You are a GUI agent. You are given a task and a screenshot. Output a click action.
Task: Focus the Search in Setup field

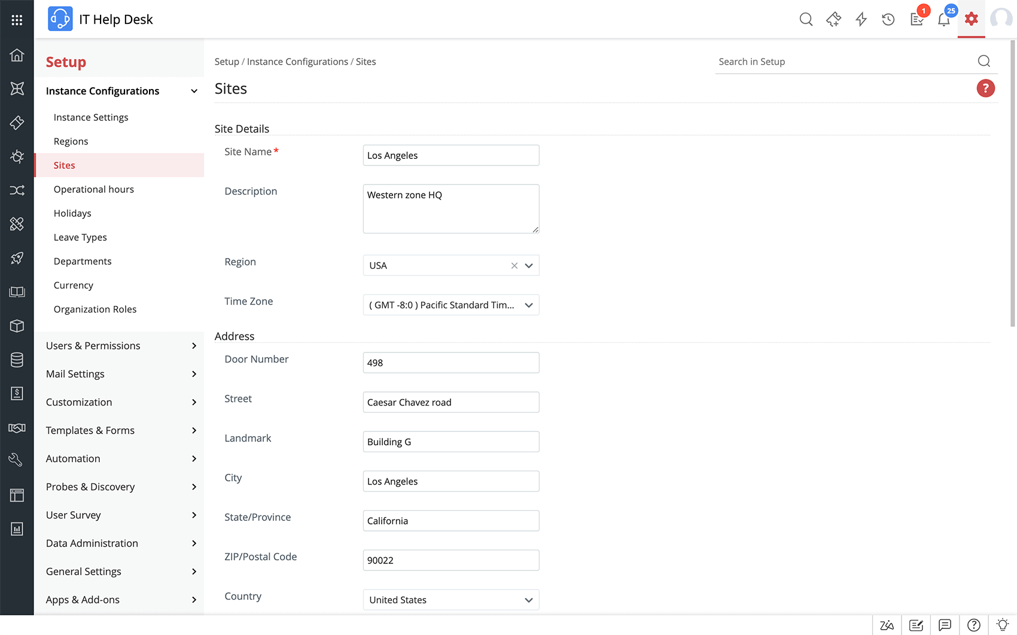coord(844,62)
